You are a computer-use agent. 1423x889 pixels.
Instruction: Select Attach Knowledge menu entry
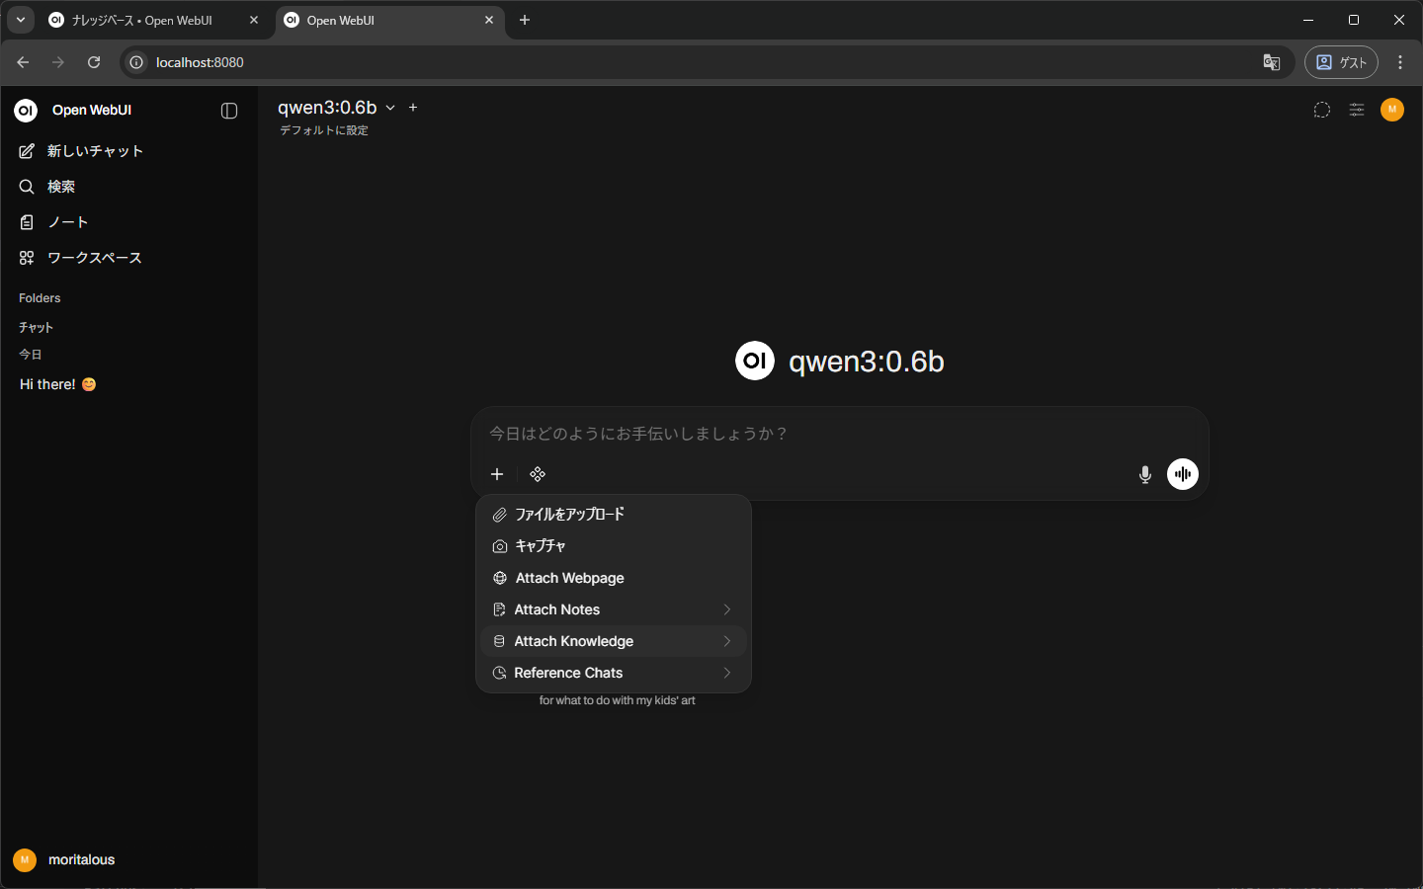pyautogui.click(x=614, y=641)
